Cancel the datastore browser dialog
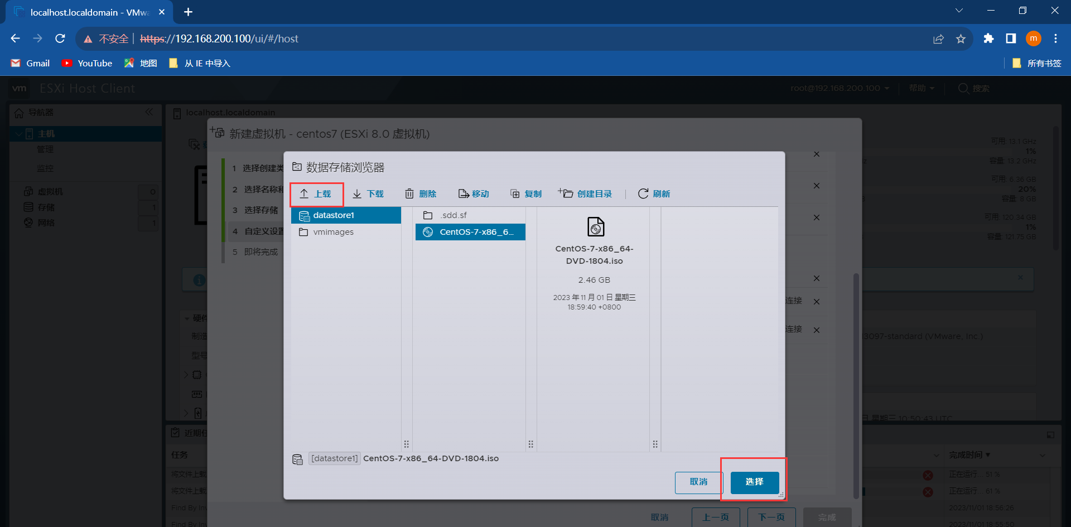Screen dimensions: 1071x527 tap(698, 482)
